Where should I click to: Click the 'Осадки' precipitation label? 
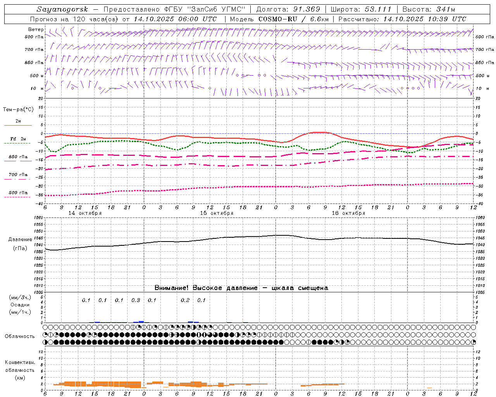click(x=20, y=305)
